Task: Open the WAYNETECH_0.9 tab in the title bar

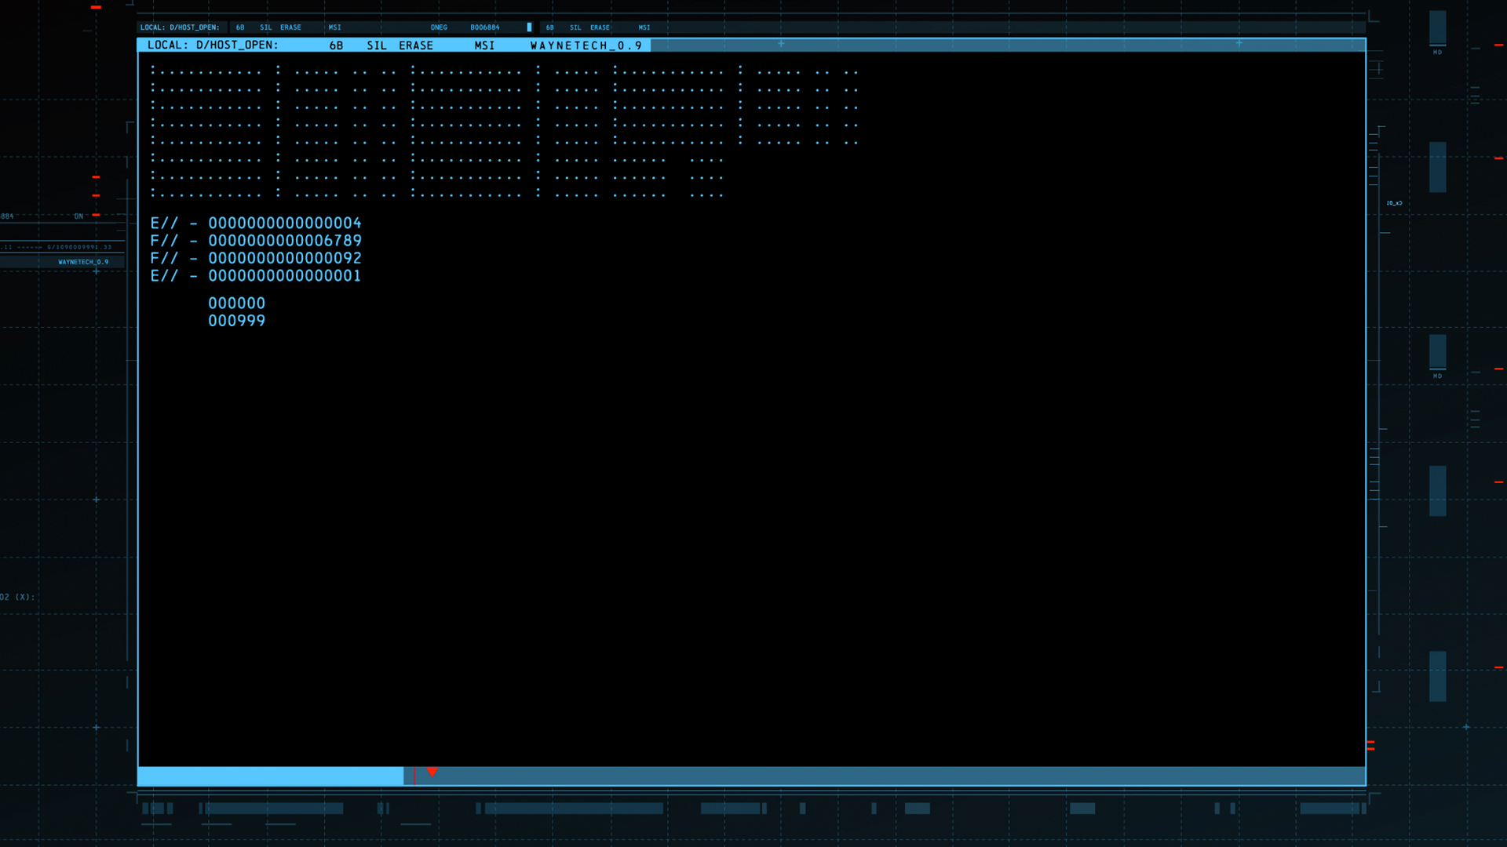Action: [x=586, y=45]
